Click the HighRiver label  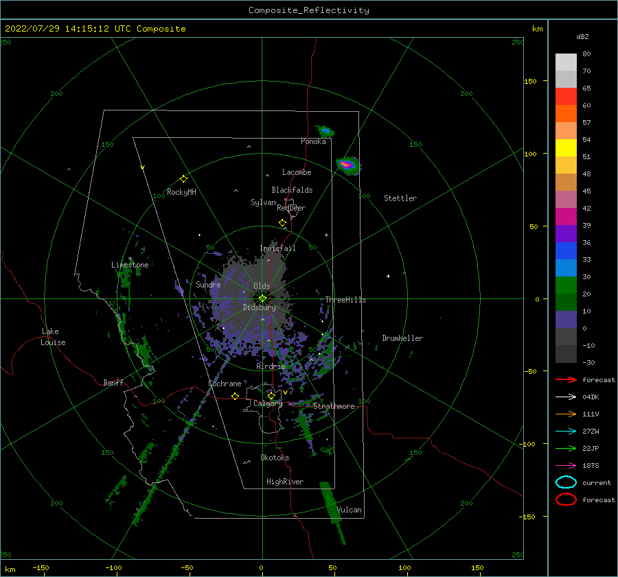285,482
